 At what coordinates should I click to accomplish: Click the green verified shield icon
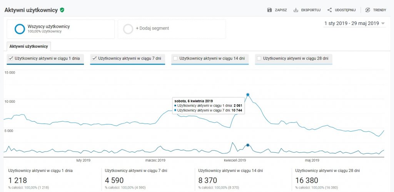tap(62, 10)
